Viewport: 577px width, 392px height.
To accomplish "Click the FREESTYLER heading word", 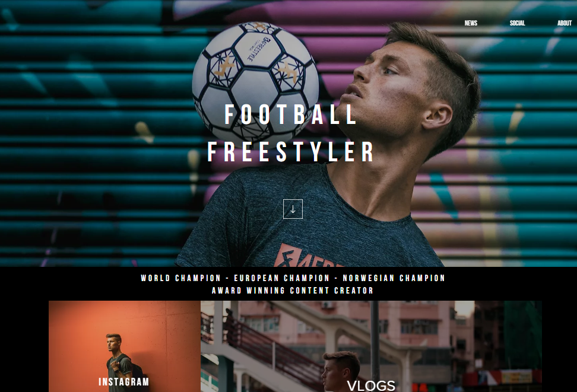I will [291, 151].
